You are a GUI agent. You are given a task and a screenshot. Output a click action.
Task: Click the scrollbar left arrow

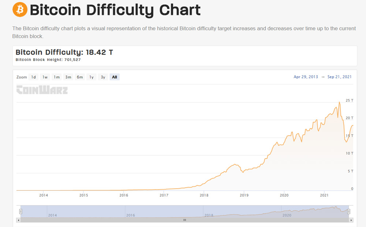pyautogui.click(x=18, y=220)
